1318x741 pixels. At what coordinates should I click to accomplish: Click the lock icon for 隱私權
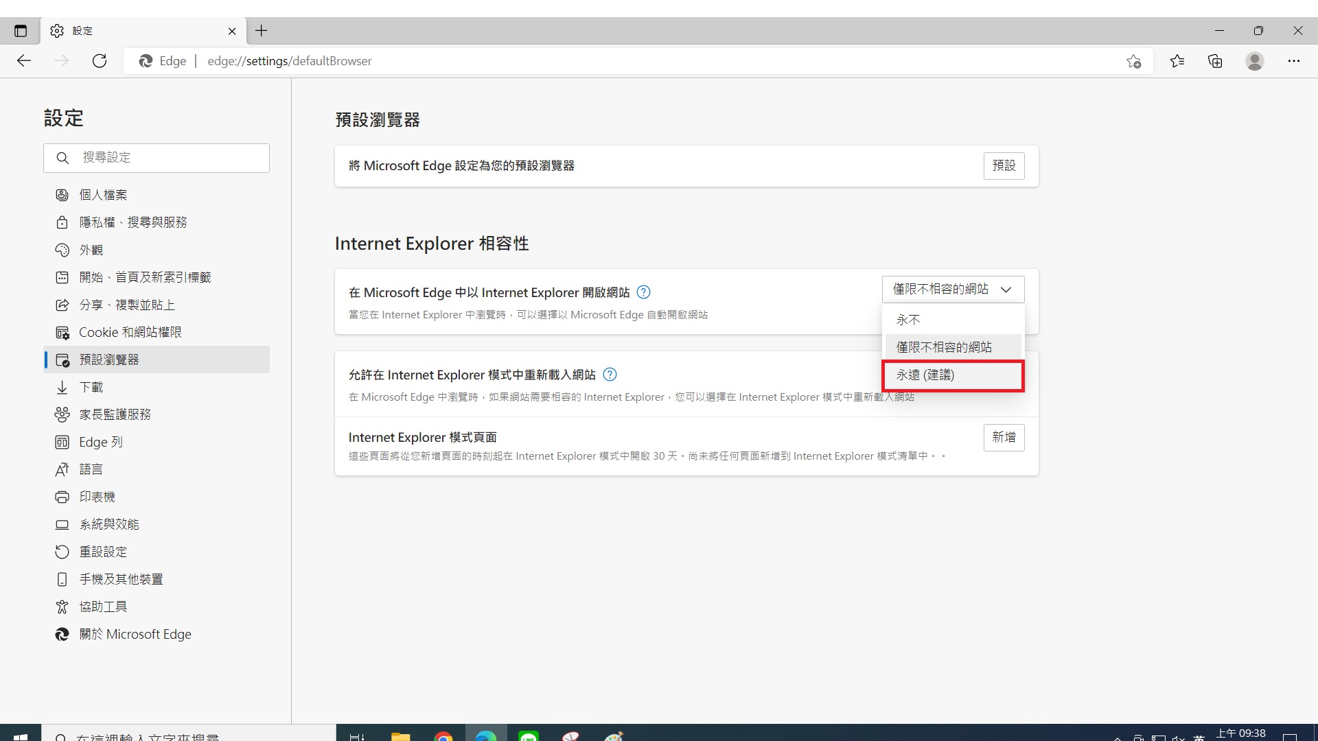pos(62,222)
